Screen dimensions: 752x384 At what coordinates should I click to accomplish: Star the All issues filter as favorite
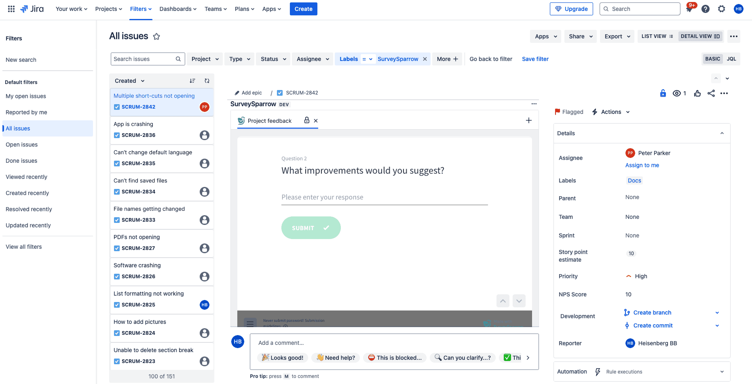156,36
